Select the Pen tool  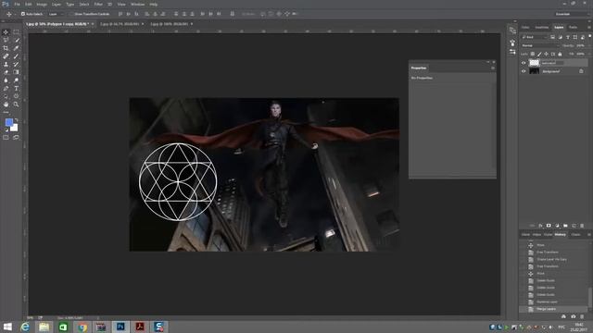point(6,89)
